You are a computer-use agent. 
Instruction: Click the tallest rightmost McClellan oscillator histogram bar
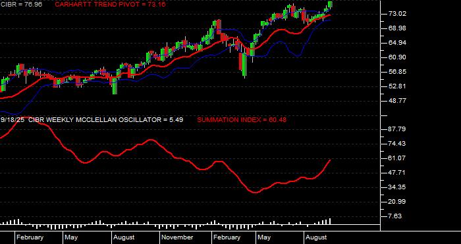(x=330, y=222)
